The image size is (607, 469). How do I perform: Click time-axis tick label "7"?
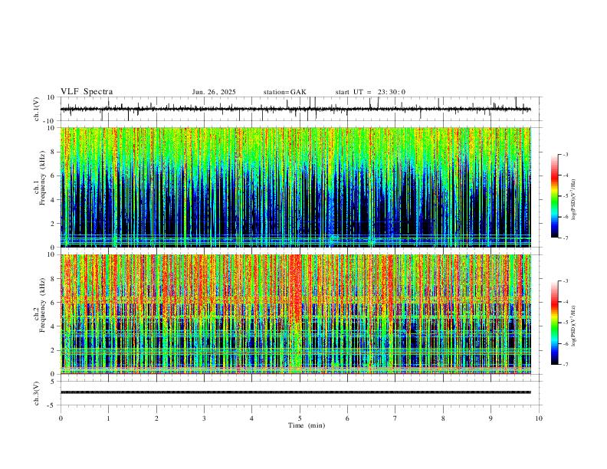pos(395,418)
